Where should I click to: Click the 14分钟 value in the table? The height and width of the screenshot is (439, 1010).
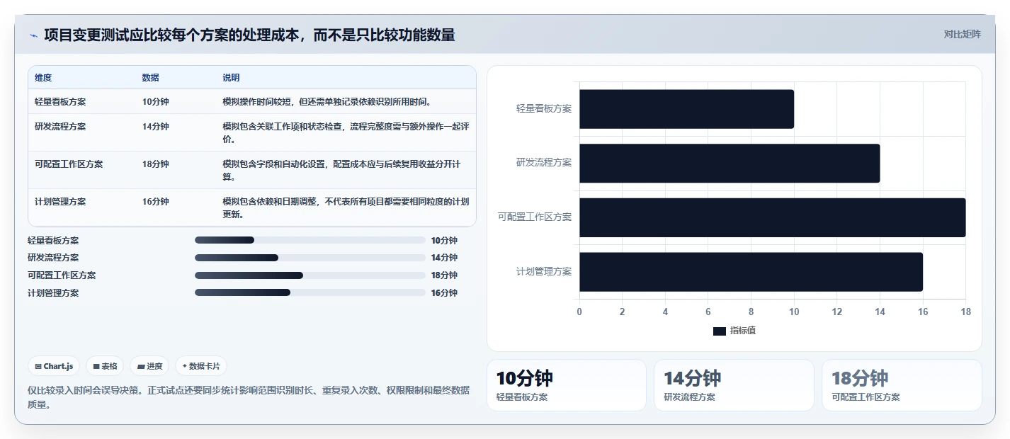(155, 127)
